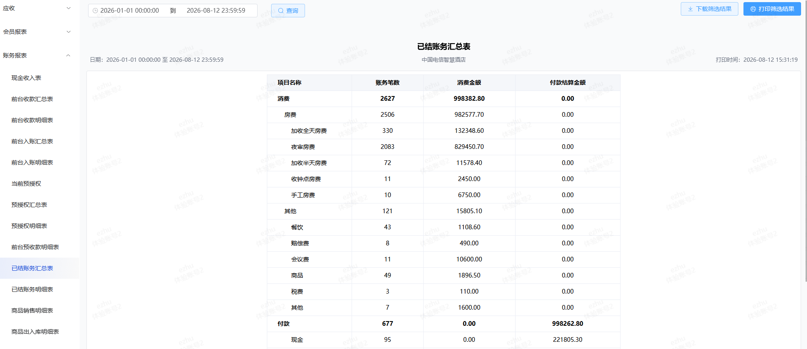Screen dimensions: 807x349
Task: Click the 加收半天房费 row label
Action: 309,163
